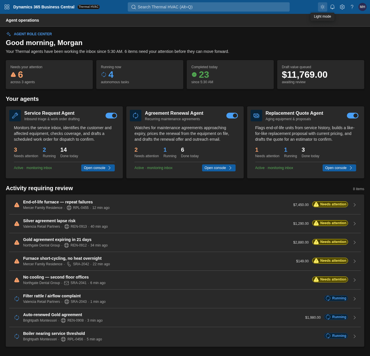Image resolution: width=370 pixels, height=356 pixels.
Task: Click warning icon beside Needs your attention count
Action: tap(13, 75)
